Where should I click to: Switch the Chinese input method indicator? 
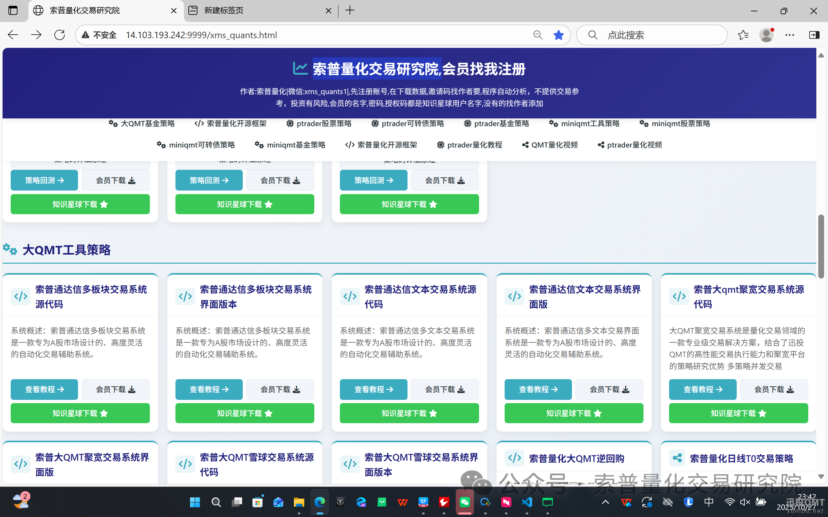tap(709, 502)
